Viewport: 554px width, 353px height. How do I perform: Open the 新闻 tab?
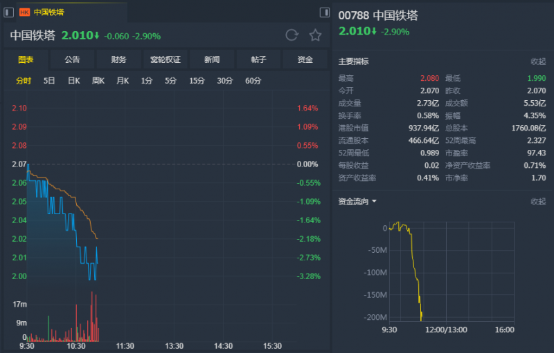coord(212,59)
